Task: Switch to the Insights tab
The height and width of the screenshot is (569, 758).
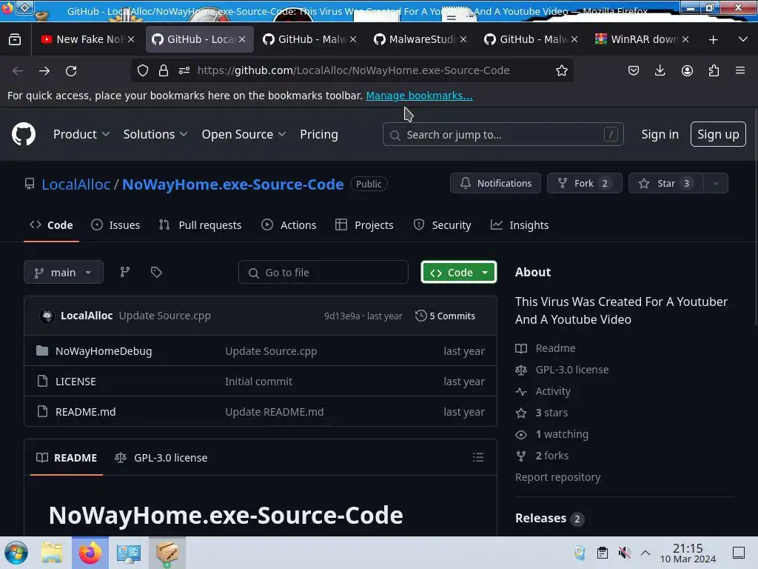Action: click(519, 225)
